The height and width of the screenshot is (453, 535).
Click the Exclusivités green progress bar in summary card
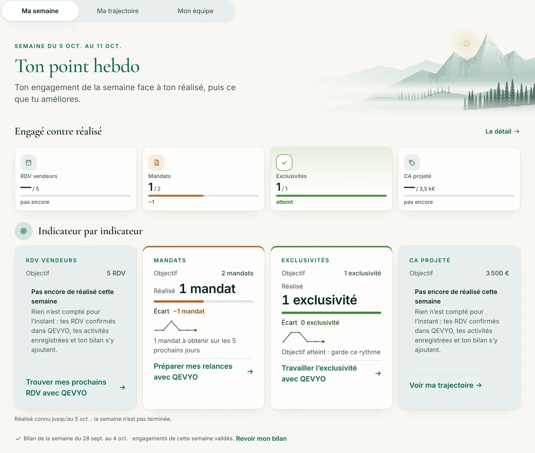point(331,196)
